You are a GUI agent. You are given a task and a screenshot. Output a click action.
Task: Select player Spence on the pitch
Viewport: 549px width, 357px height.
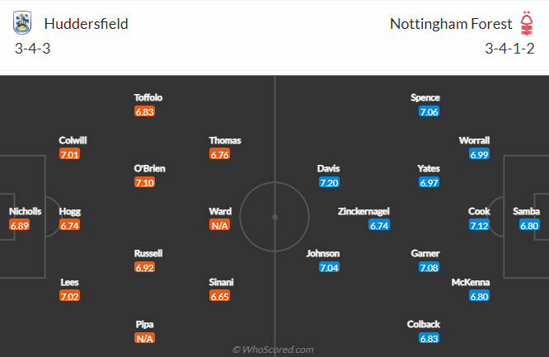pos(425,98)
